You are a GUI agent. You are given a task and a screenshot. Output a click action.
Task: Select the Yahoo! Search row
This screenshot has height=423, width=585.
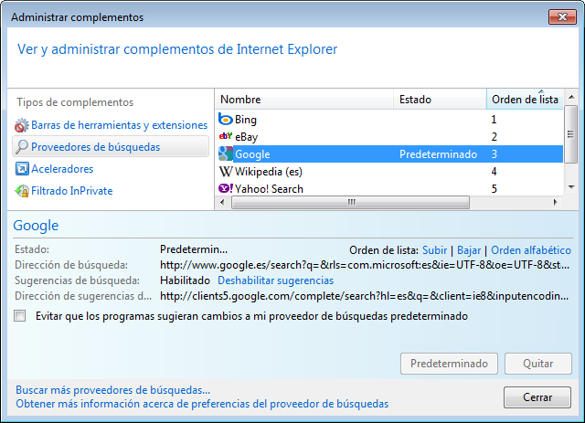[389, 188]
